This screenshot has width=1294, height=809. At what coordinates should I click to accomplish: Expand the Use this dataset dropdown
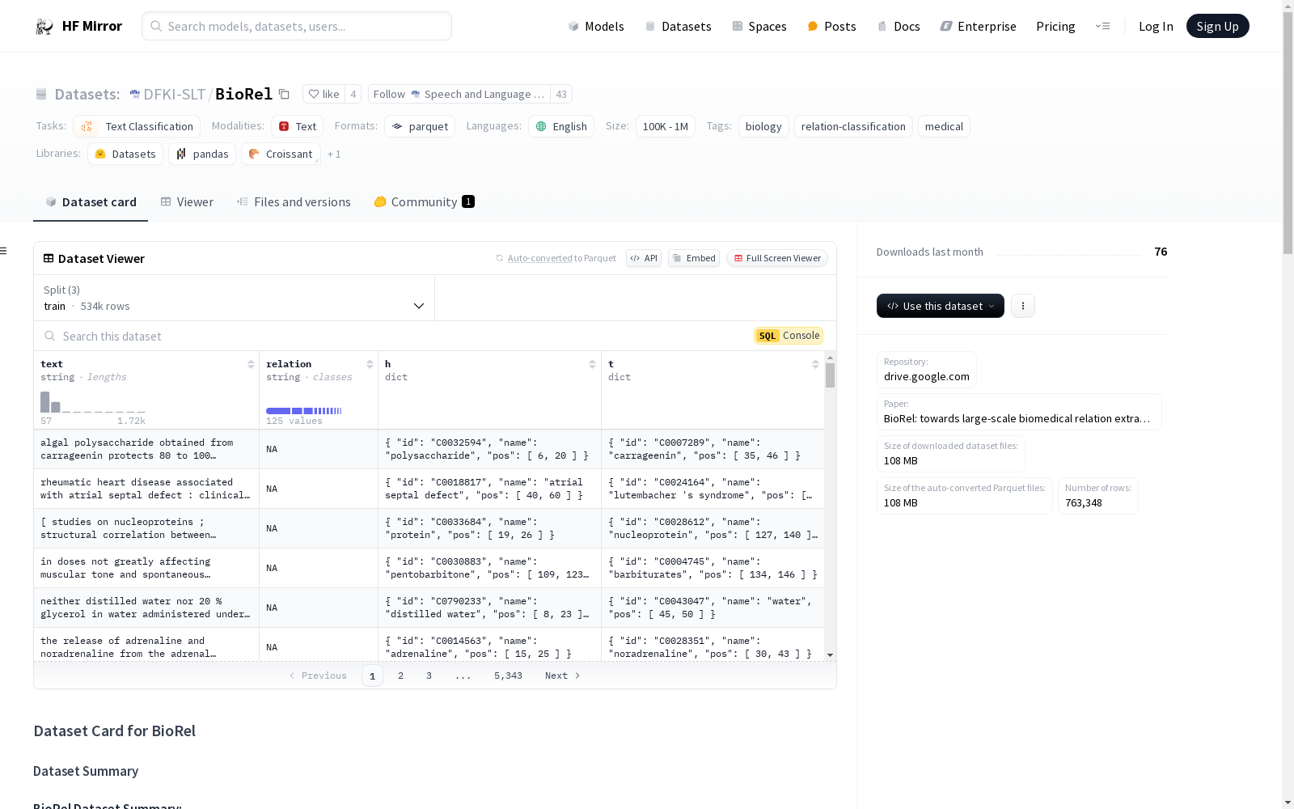click(x=941, y=306)
